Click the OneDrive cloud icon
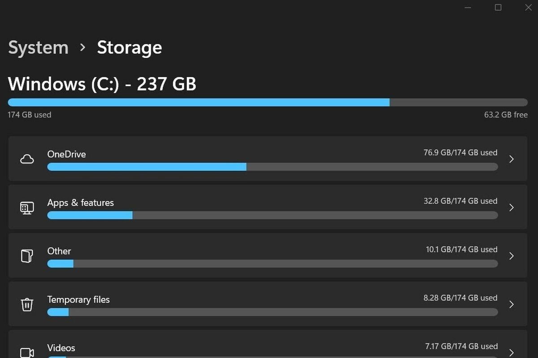 [x=27, y=159]
